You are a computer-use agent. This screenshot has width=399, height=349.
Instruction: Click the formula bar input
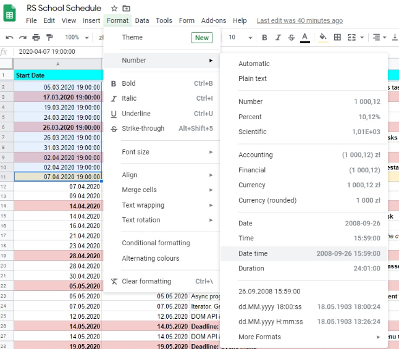pos(59,52)
